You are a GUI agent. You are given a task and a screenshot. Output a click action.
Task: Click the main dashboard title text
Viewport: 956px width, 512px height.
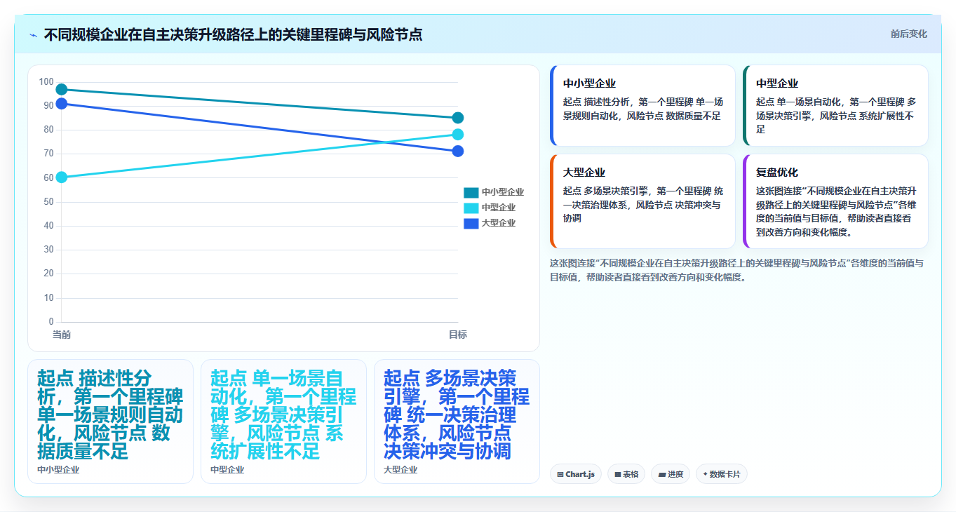(233, 34)
